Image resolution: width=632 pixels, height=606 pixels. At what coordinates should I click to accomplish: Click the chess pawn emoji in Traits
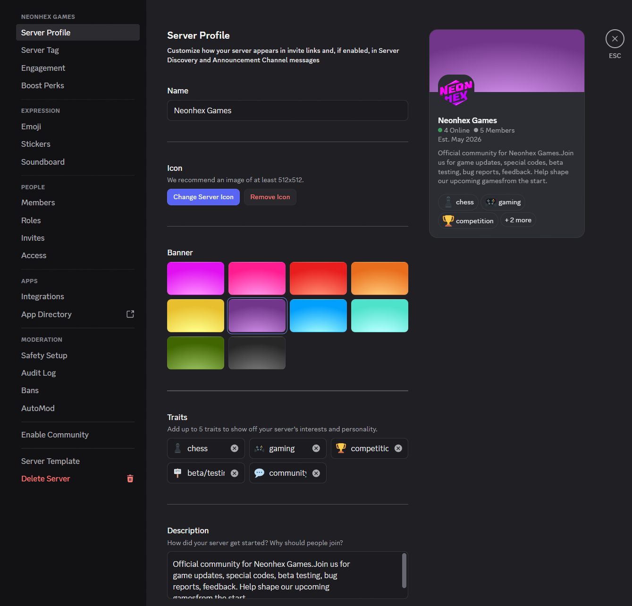coord(177,448)
